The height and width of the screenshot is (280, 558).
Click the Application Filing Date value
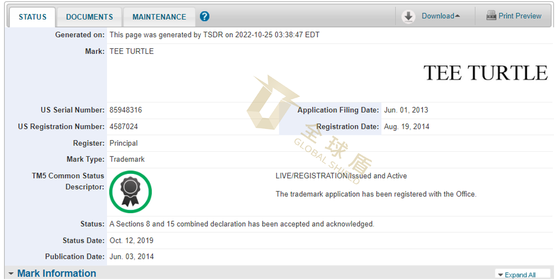406,110
